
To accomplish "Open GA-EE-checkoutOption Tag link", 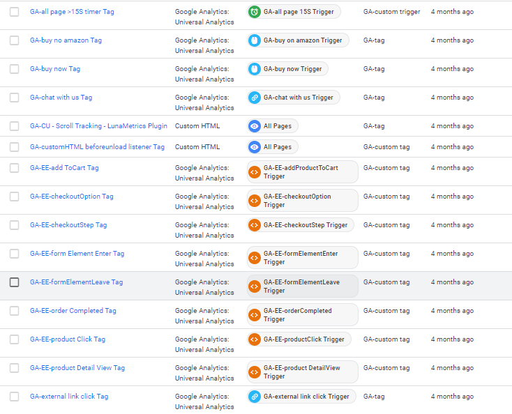I will click(x=72, y=197).
